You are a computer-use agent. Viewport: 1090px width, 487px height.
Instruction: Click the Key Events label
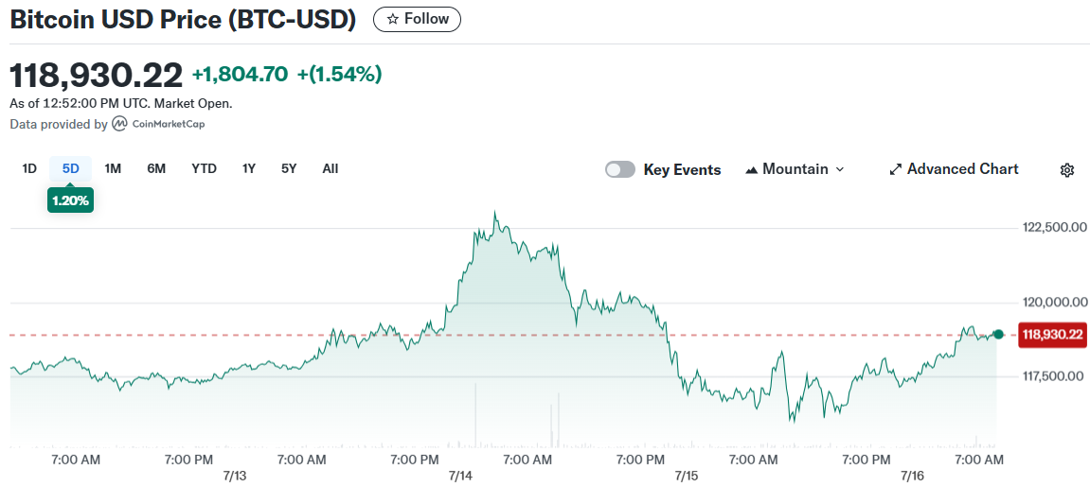(x=682, y=169)
